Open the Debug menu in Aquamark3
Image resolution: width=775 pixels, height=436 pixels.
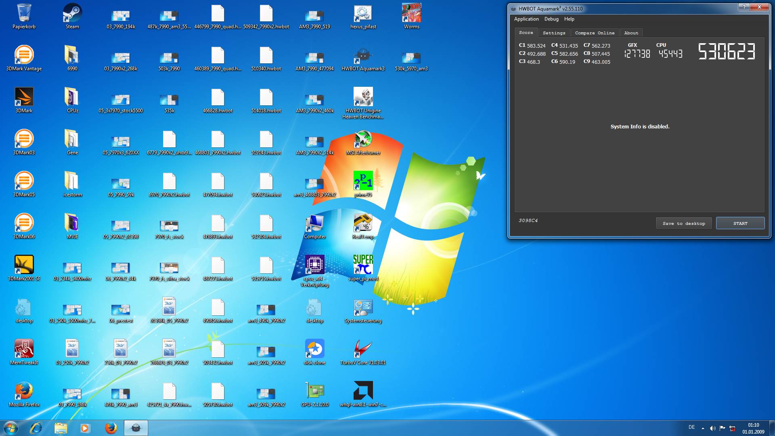coord(551,19)
